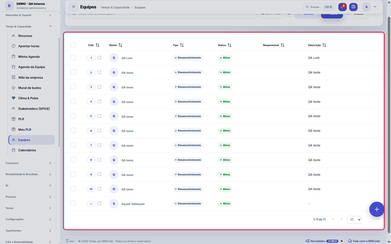Sort table by Nome column arrows
391x244 pixels.
click(x=120, y=45)
